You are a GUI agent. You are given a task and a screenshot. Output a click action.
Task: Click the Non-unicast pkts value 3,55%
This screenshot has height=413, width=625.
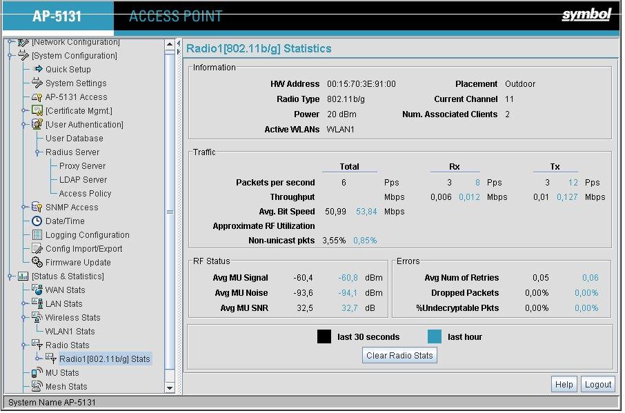pyautogui.click(x=334, y=241)
